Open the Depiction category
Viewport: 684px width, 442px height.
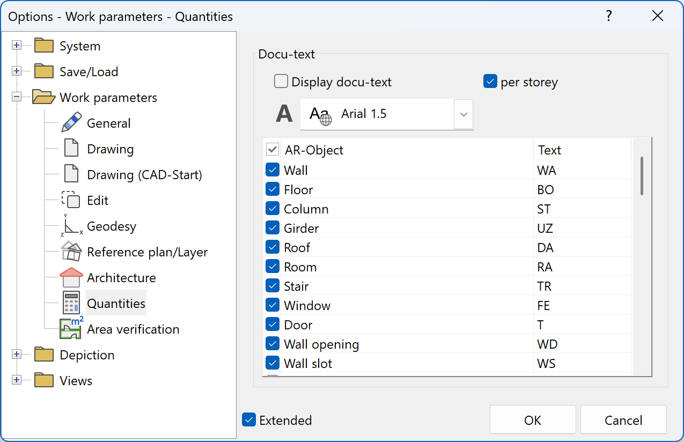click(x=17, y=355)
